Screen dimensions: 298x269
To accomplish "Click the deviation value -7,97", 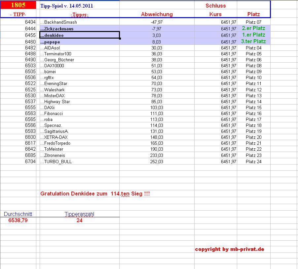I will click(157, 29).
